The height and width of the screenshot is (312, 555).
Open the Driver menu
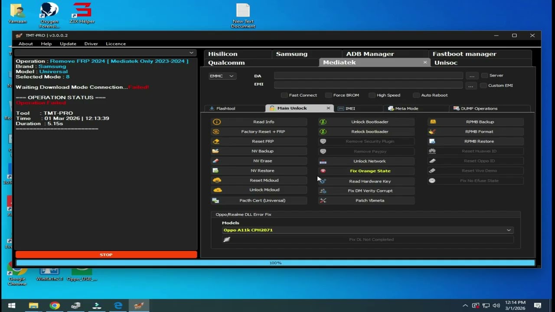[x=91, y=44]
